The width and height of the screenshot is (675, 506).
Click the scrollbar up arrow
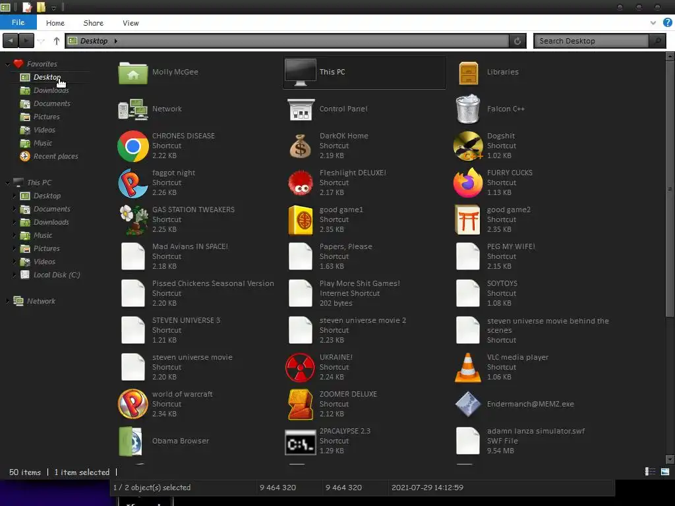coord(670,57)
